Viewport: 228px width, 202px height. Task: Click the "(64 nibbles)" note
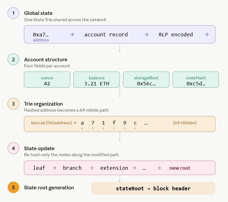(x=185, y=123)
